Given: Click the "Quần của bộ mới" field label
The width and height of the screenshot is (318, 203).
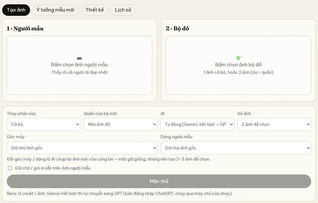Looking at the screenshot, I should click(100, 113).
